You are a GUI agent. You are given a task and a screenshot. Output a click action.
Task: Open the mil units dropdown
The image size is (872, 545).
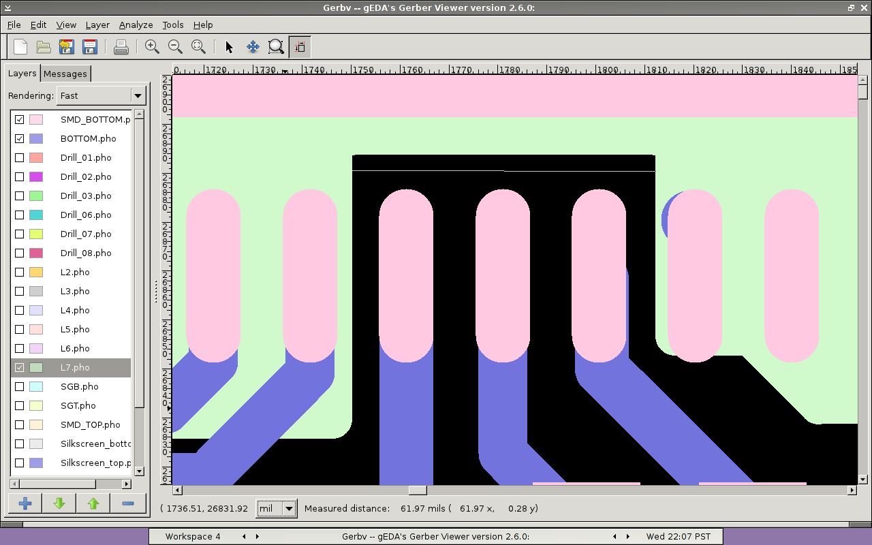277,508
